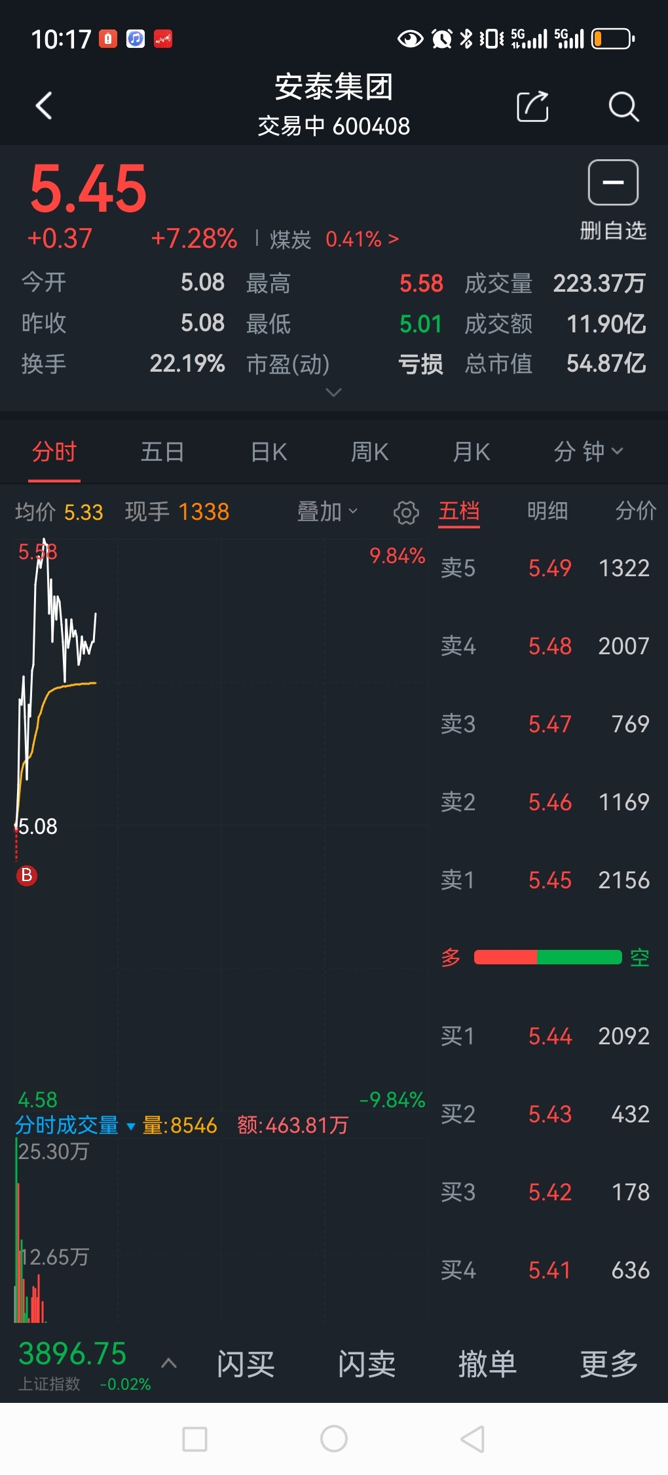The width and height of the screenshot is (668, 1475).
Task: Open chart settings gear icon
Action: click(406, 513)
